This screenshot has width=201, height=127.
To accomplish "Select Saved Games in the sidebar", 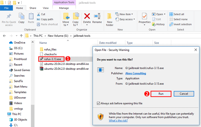I will [x=20, y=70].
